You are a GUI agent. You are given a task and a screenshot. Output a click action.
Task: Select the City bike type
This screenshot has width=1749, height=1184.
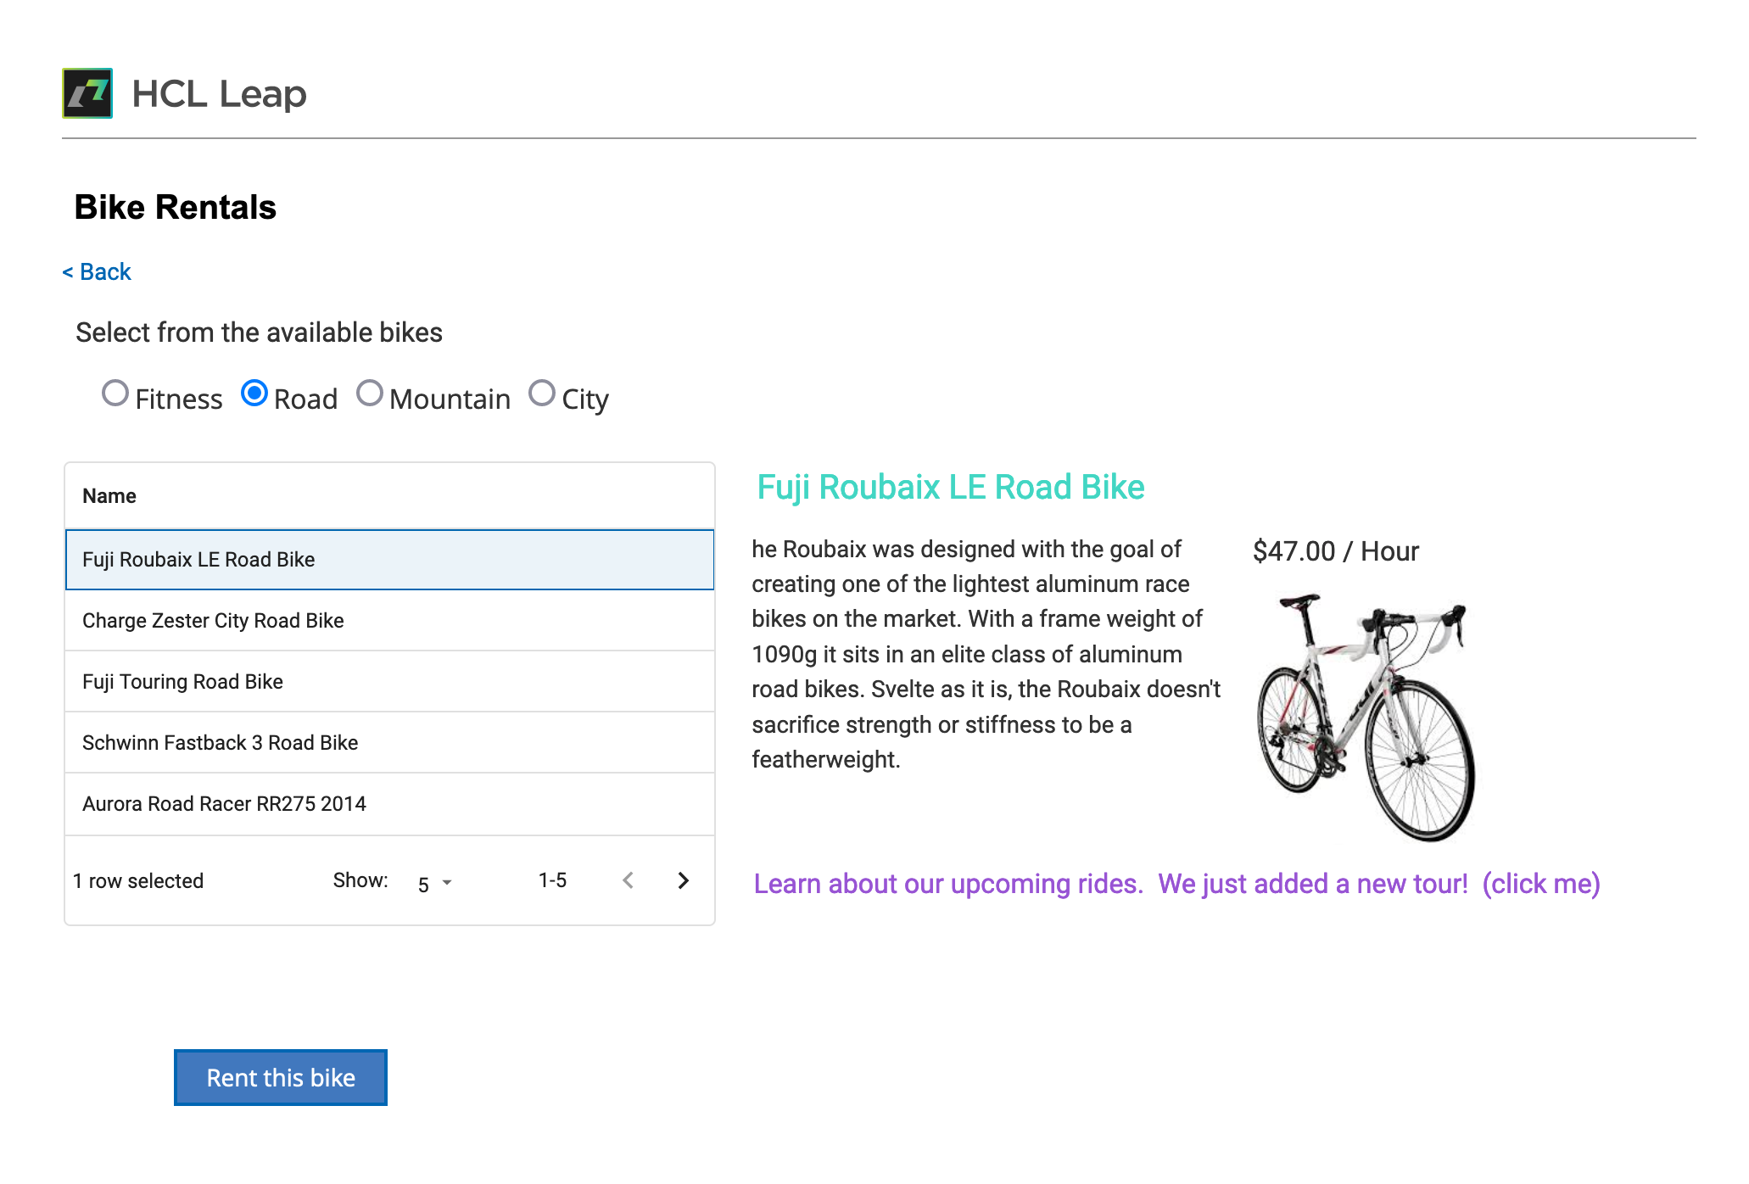542,394
